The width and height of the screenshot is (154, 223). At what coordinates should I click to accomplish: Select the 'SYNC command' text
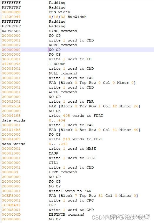63,31
